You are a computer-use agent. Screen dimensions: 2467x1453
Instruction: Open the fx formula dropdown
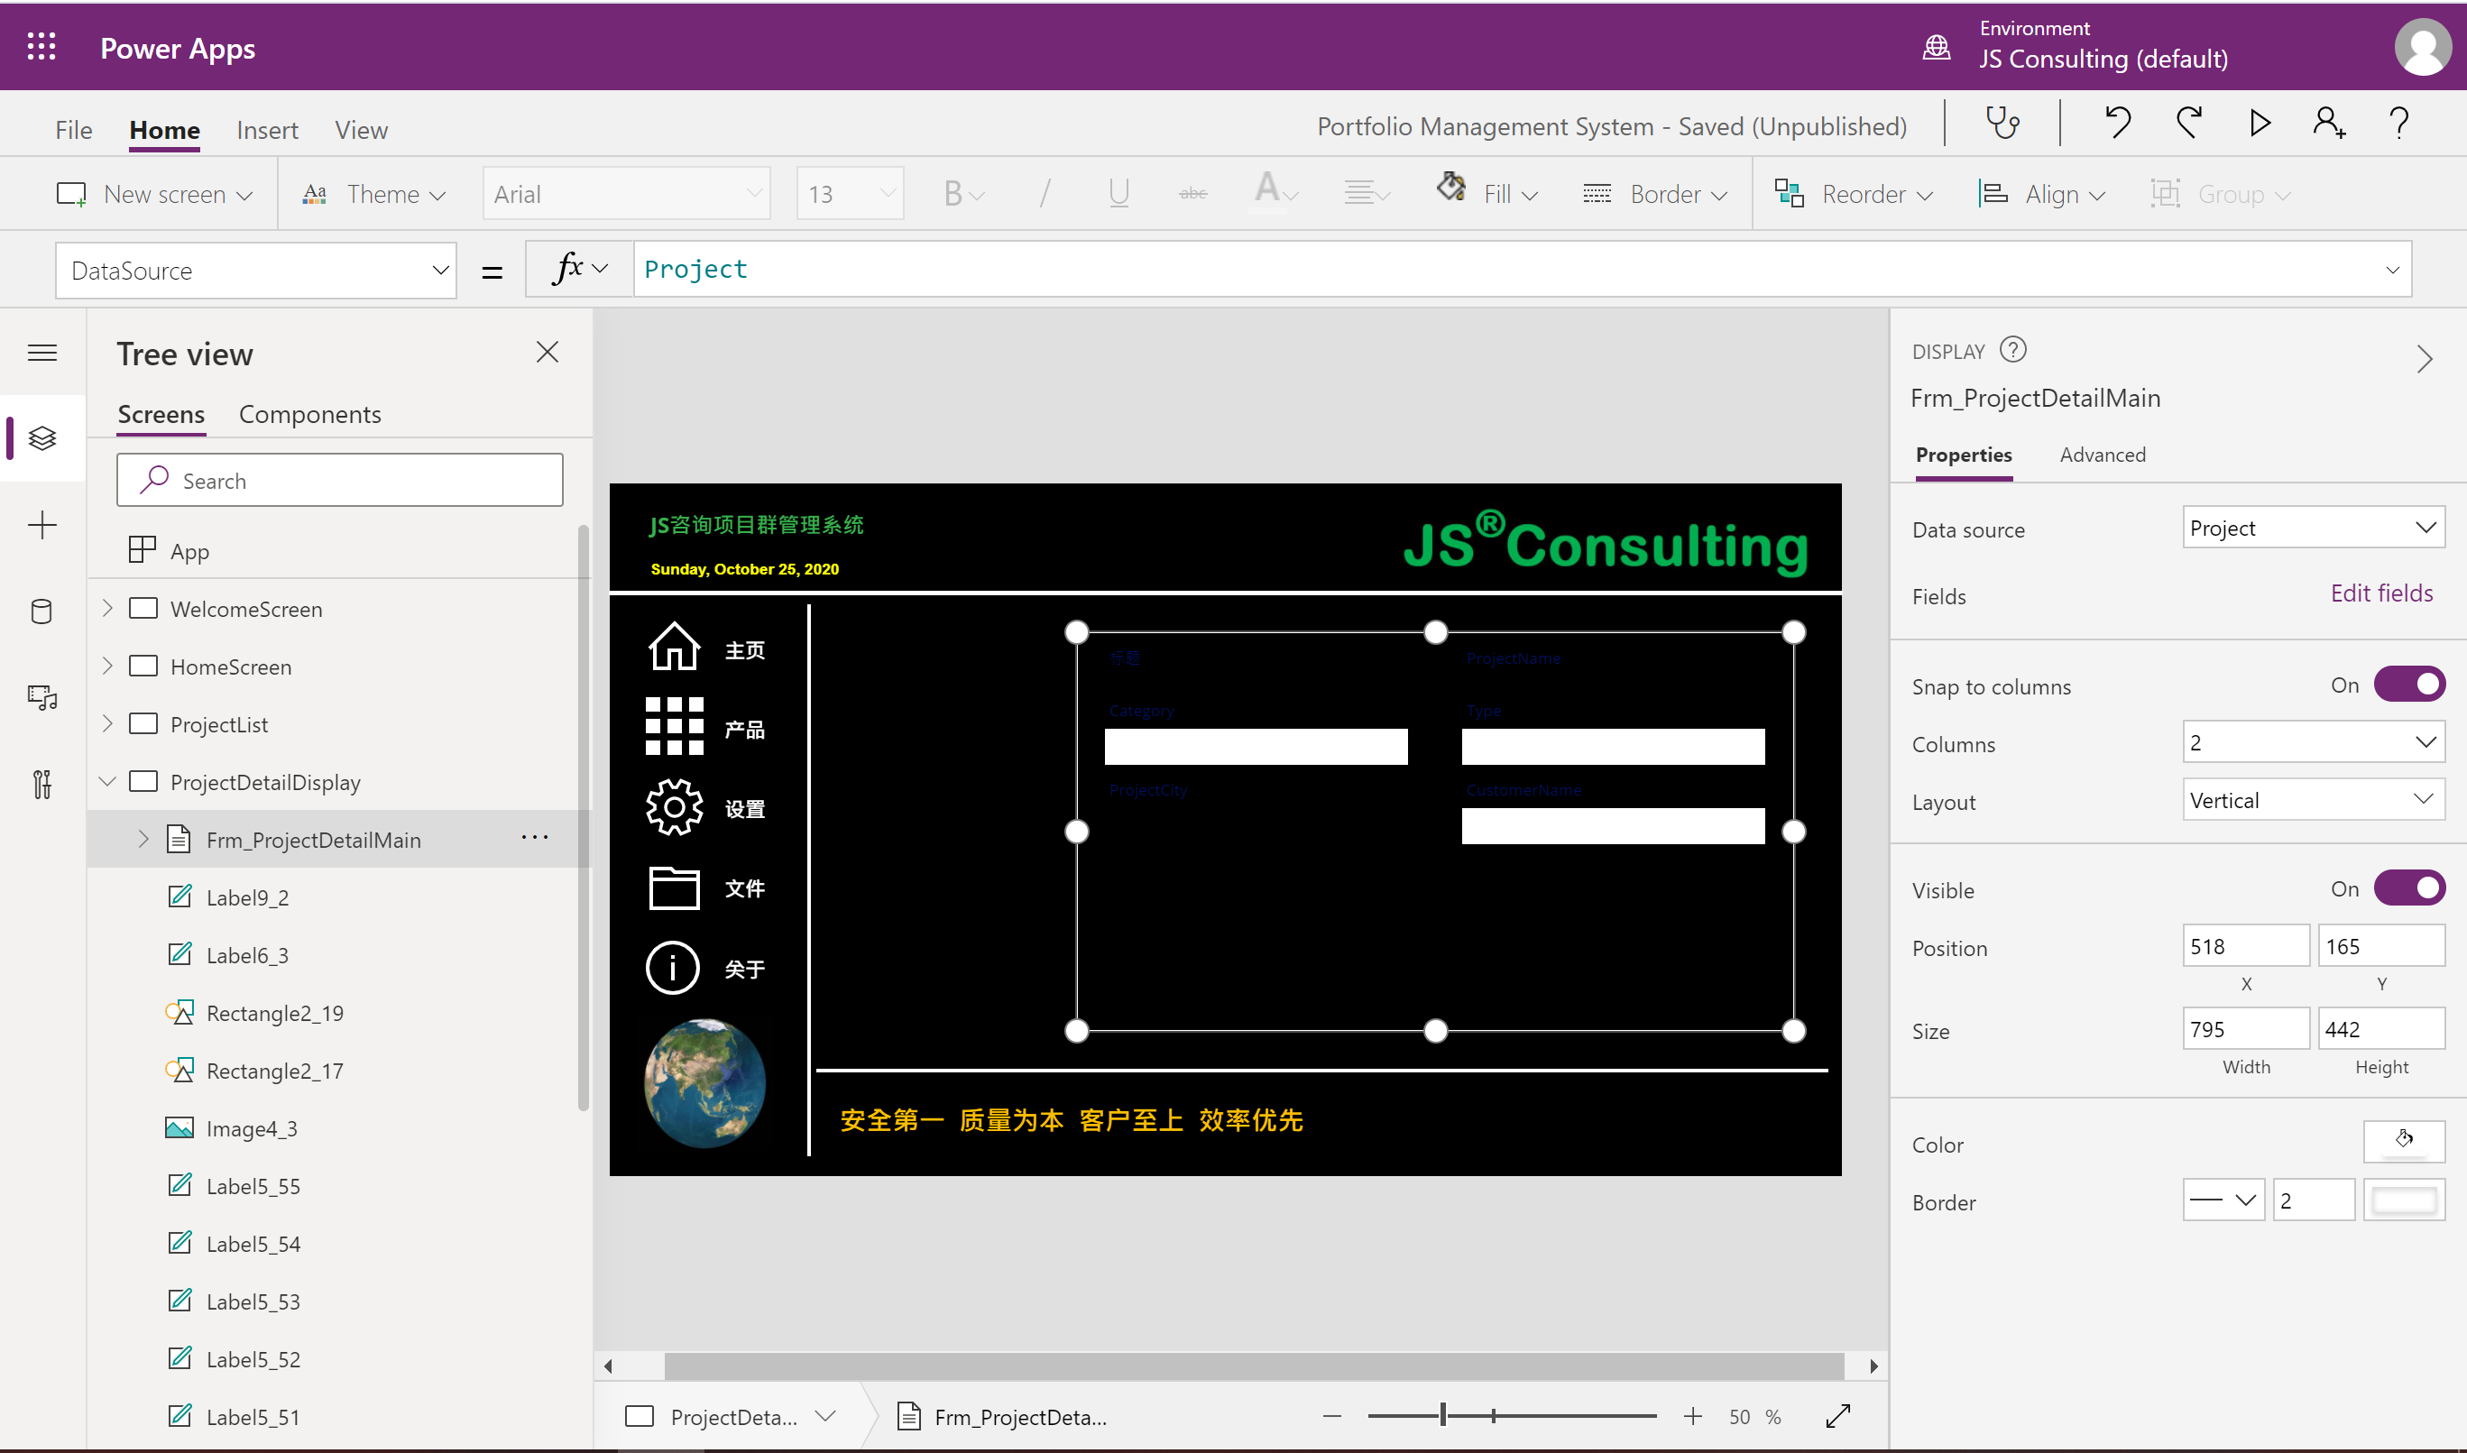581,268
